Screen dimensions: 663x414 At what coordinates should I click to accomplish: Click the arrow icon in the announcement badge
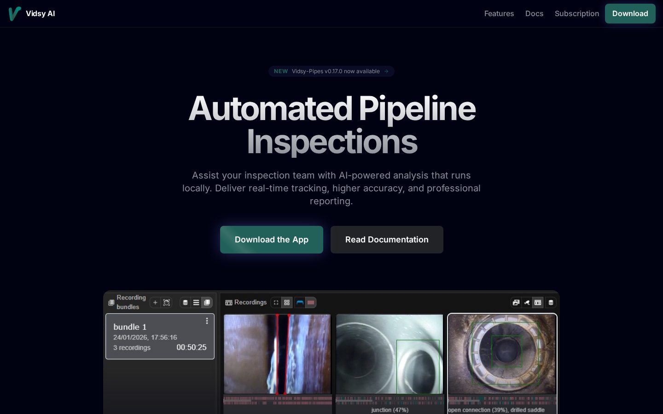tap(386, 71)
